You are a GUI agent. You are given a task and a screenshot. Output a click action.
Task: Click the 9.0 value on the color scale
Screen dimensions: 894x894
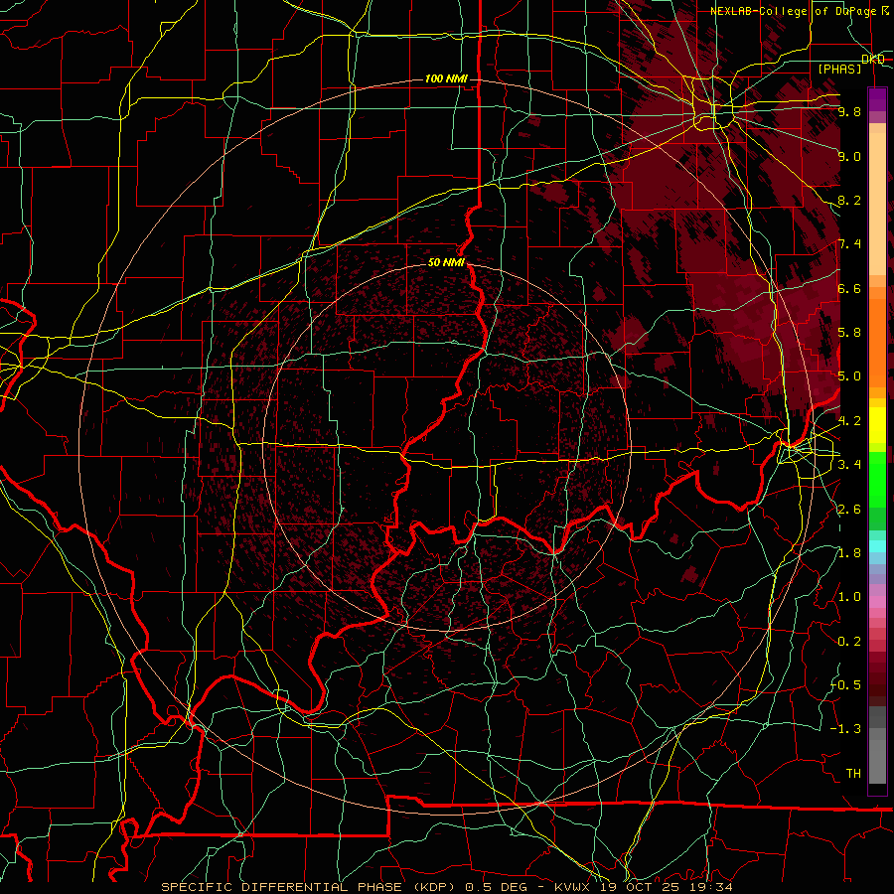(x=849, y=156)
